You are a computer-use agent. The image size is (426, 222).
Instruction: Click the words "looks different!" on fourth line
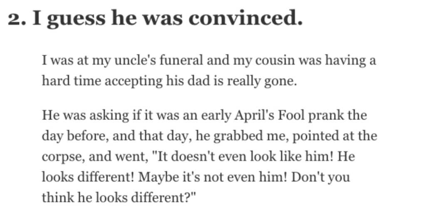[x=88, y=177]
